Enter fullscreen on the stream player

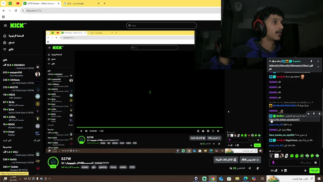point(213,131)
